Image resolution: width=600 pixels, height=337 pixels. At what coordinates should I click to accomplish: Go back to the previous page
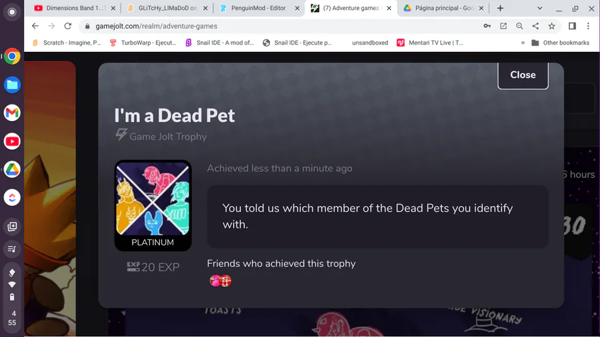tap(35, 26)
